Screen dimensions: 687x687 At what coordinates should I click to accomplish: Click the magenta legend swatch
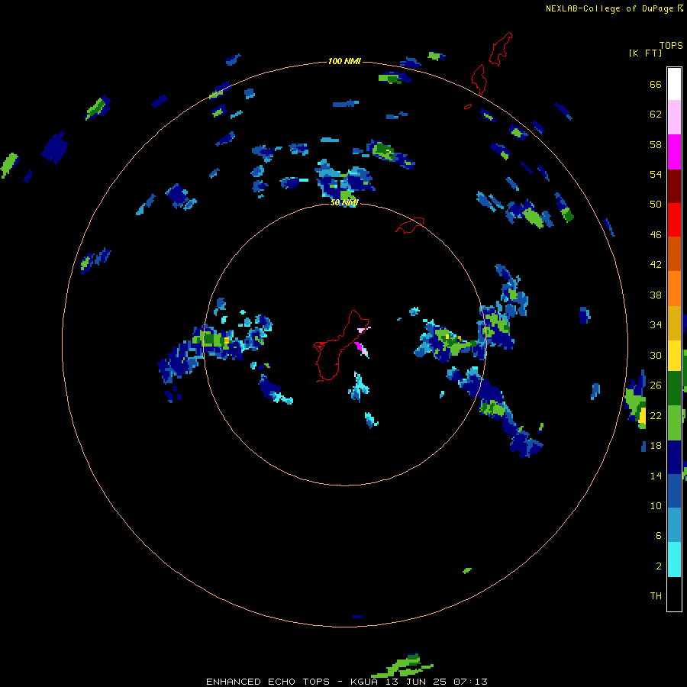(674, 152)
